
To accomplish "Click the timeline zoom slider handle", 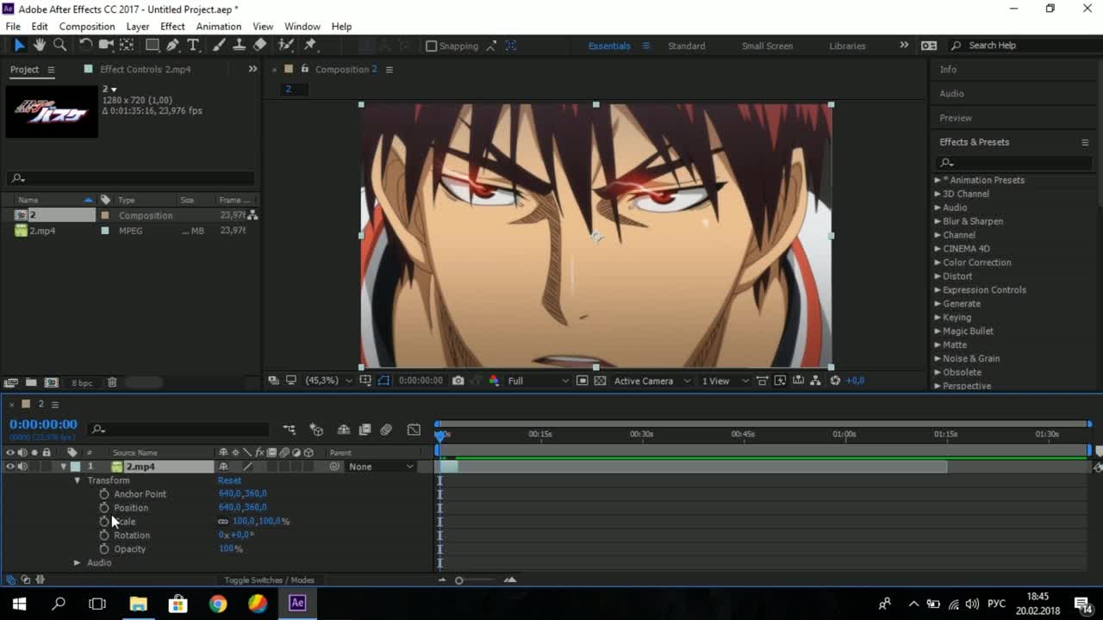I will tap(459, 580).
